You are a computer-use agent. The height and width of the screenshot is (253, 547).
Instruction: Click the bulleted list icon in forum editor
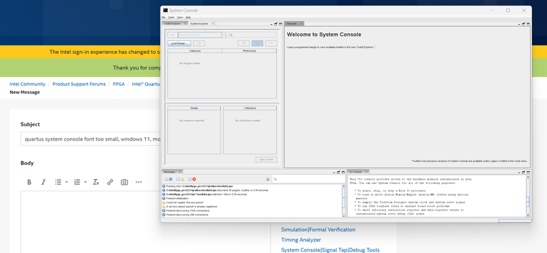click(59, 182)
